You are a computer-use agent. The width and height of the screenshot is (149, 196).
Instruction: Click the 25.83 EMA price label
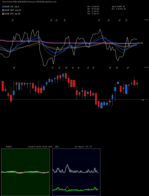(x=140, y=43)
